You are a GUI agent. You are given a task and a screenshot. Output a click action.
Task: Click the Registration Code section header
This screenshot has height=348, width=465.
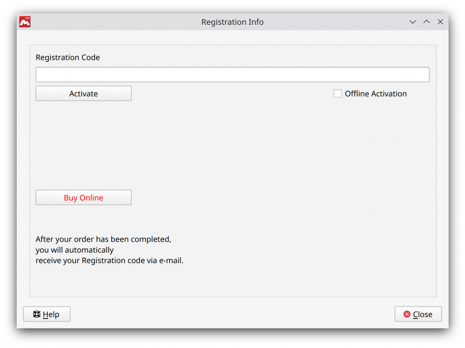68,57
